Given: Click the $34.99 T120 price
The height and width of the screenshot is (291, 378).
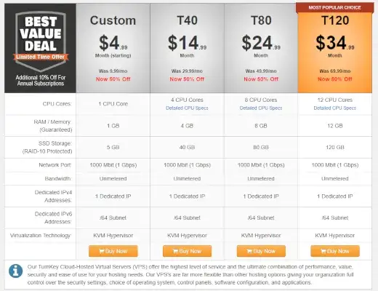Looking at the screenshot, I should (335, 43).
